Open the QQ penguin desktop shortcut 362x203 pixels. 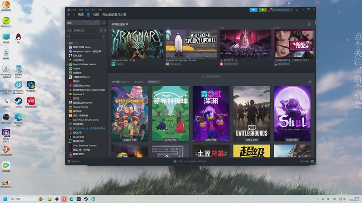coord(18,37)
